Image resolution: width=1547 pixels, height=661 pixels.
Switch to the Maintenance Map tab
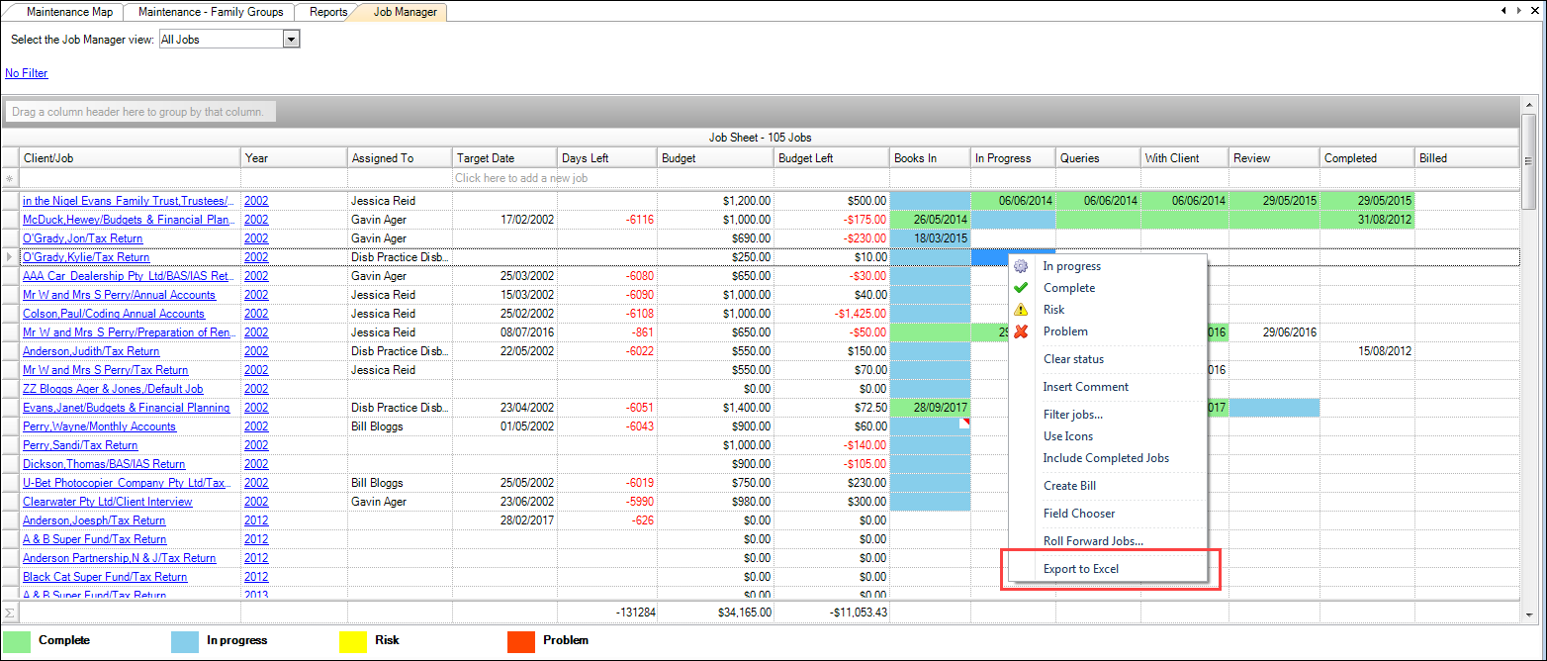[68, 12]
